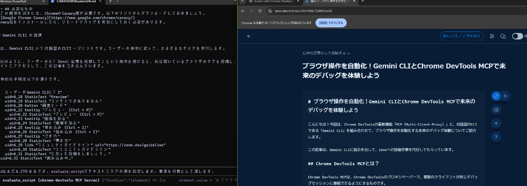Click the turn off in settings button
This screenshot has width=527, height=186.
(331, 23)
